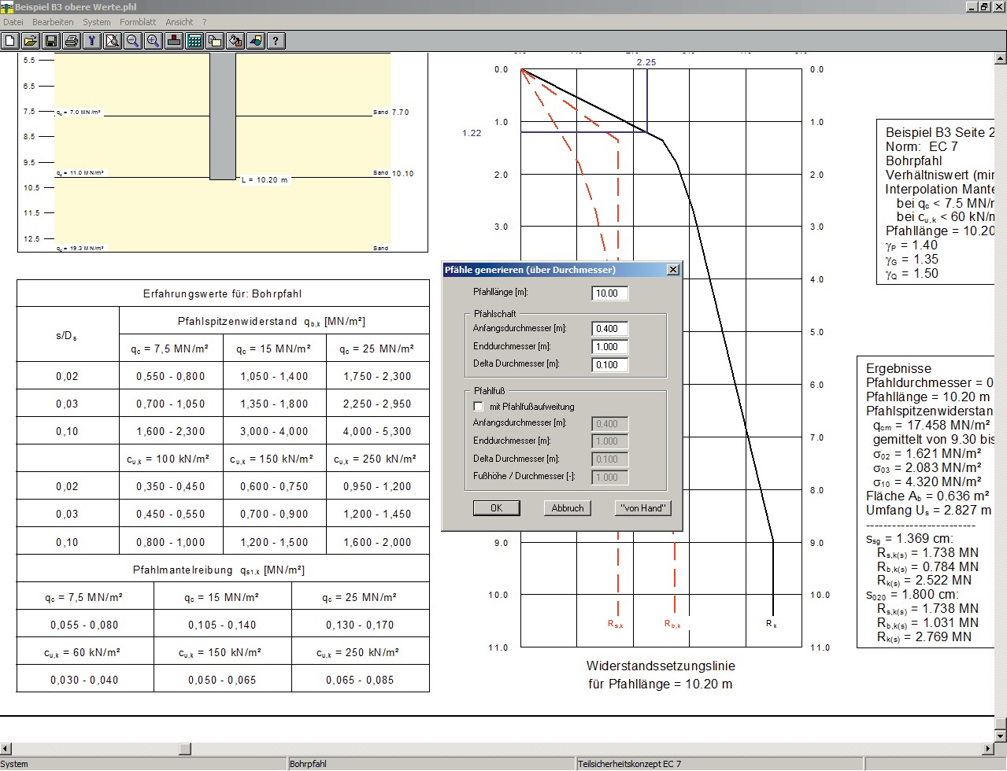The image size is (1007, 771).
Task: Click the "Rk(s) = 2.769 MN" result line
Action: (x=924, y=637)
